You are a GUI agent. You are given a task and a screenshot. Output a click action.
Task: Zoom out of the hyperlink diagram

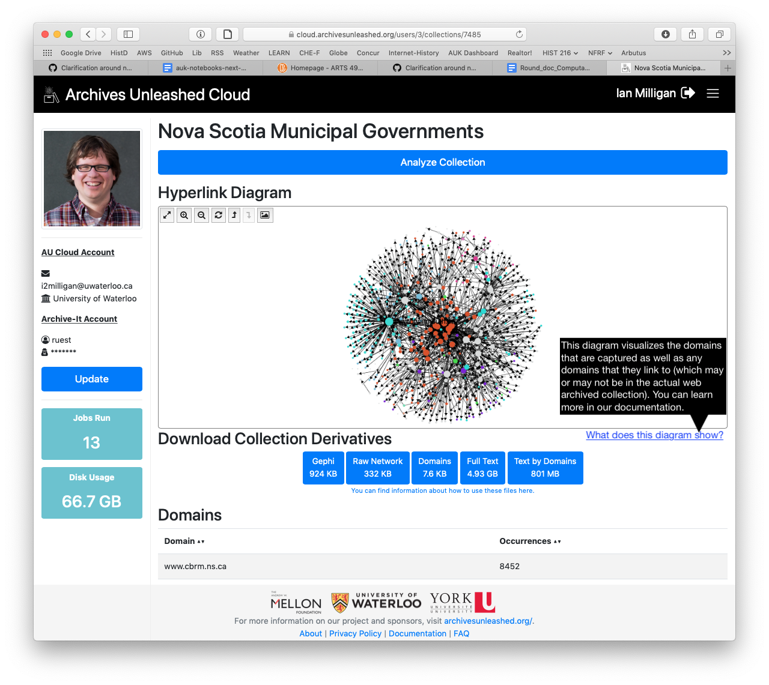(202, 215)
